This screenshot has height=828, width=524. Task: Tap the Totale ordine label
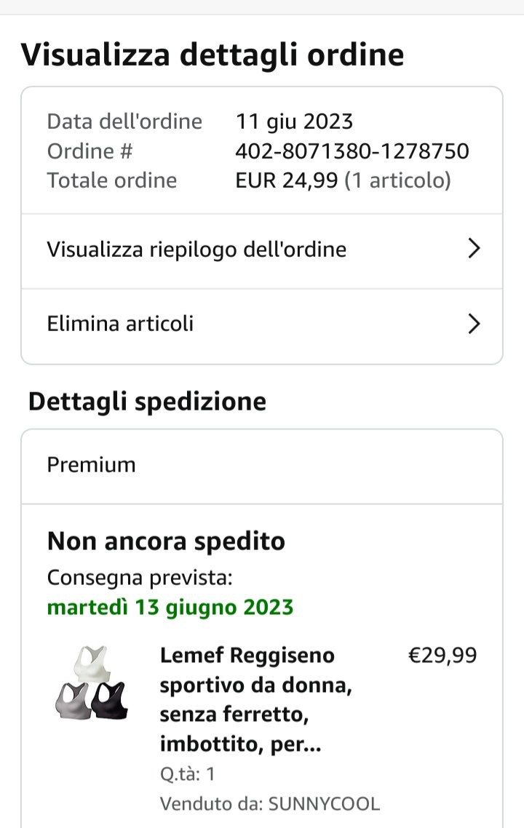coord(112,180)
